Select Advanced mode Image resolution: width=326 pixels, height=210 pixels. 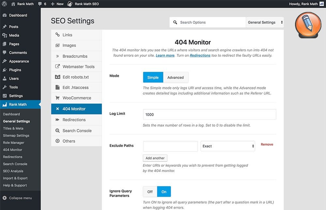pos(176,77)
